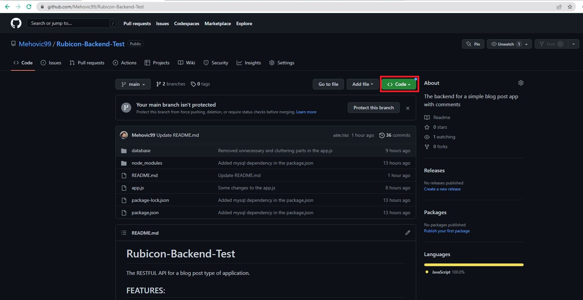
Task: Open README outline list icon
Action: click(x=124, y=233)
